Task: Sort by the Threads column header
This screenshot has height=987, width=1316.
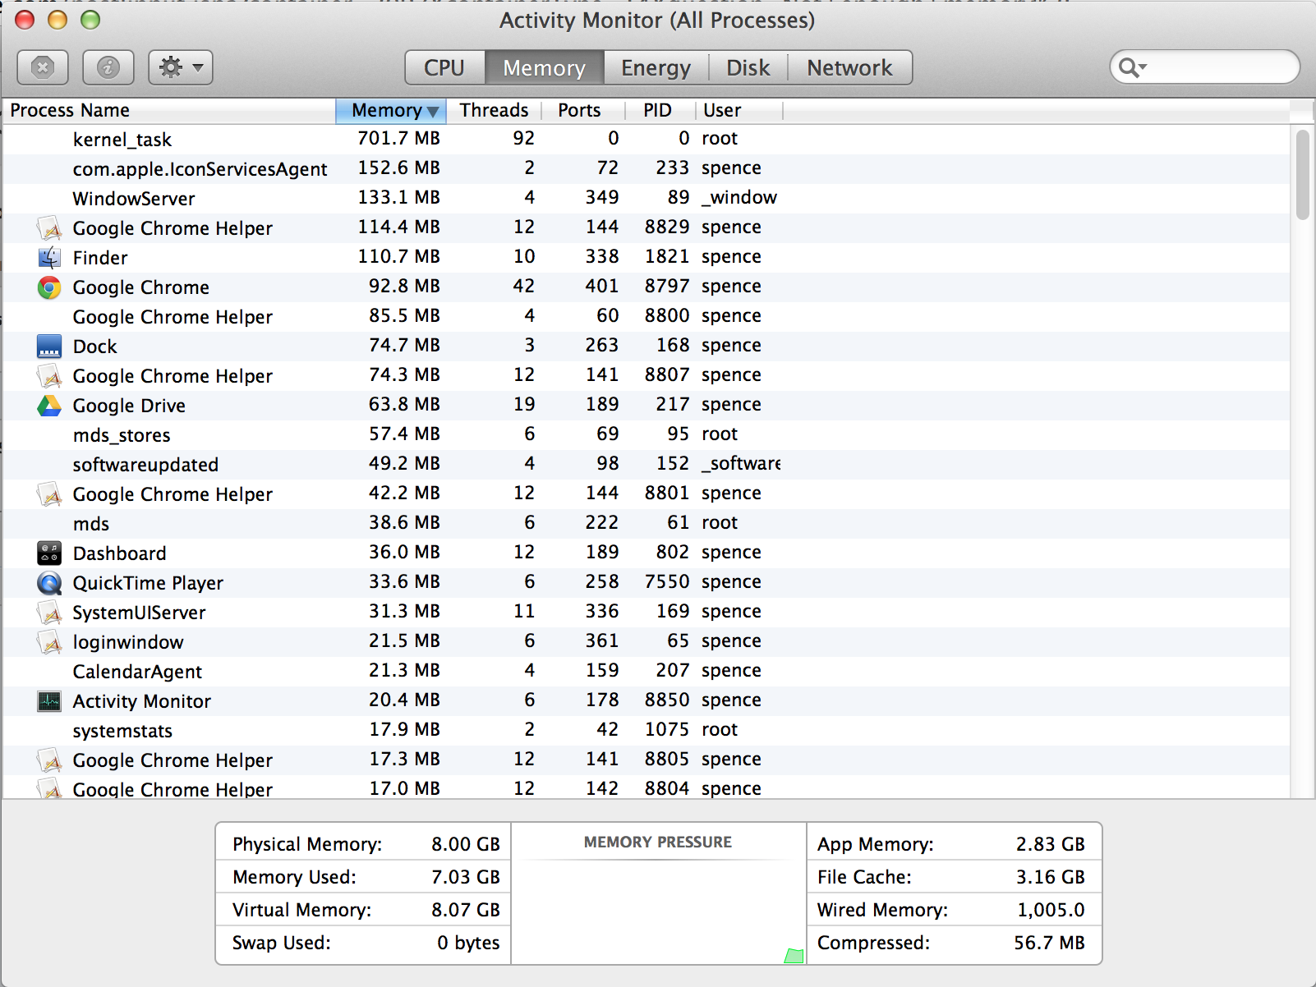Action: pos(494,111)
